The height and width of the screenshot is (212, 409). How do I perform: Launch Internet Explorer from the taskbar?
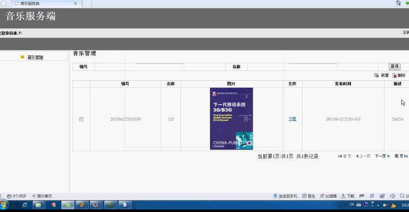coord(25,205)
